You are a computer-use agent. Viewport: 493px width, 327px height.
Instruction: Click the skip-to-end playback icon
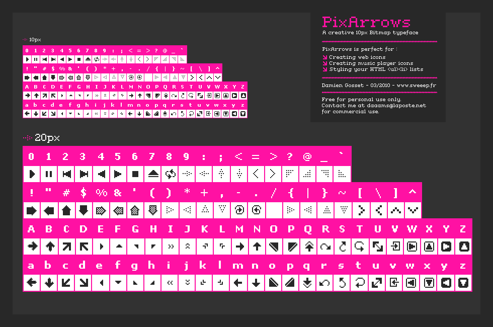point(84,174)
